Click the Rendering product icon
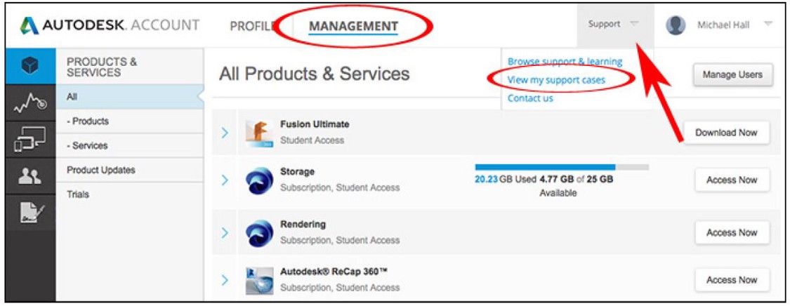Screen dimensions: 790x306 point(259,233)
